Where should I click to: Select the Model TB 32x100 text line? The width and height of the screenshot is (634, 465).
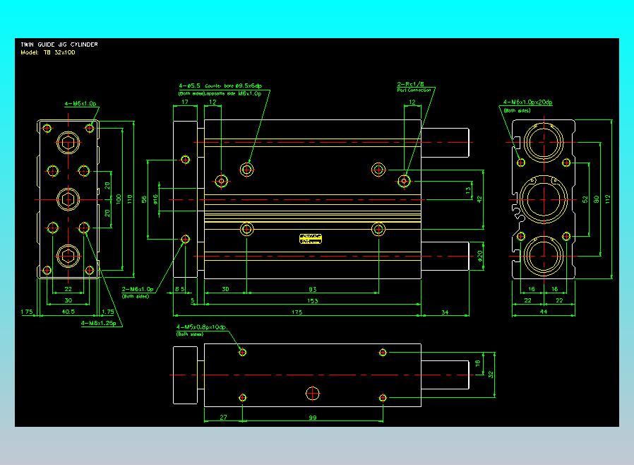pyautogui.click(x=48, y=52)
